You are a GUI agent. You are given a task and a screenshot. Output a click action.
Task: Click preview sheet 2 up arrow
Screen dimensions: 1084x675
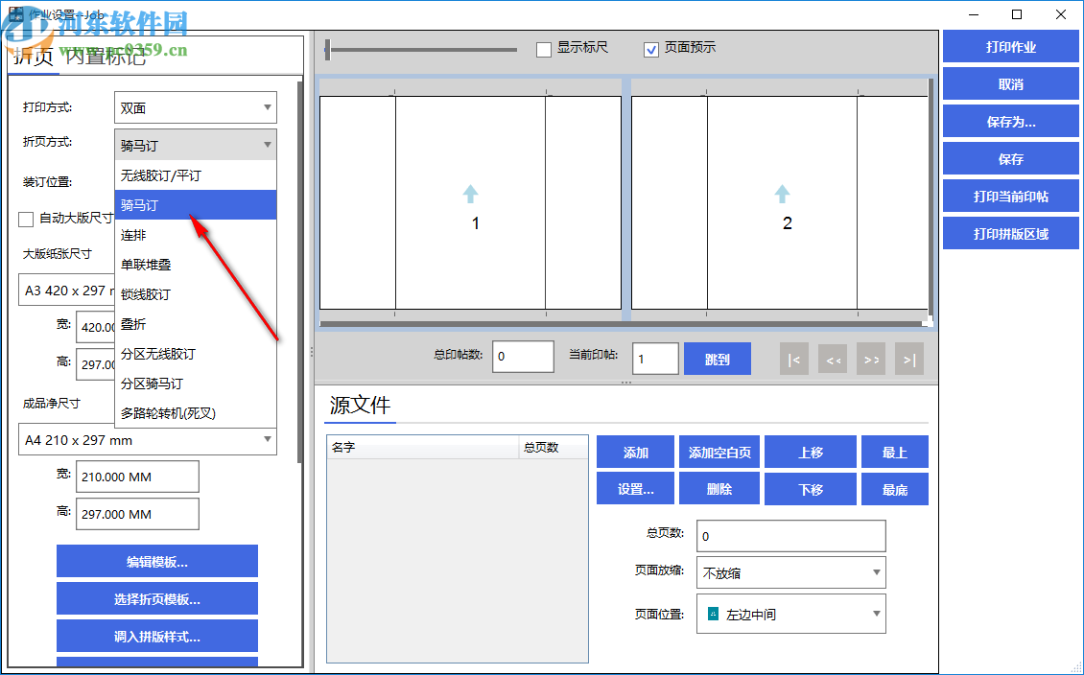point(782,194)
